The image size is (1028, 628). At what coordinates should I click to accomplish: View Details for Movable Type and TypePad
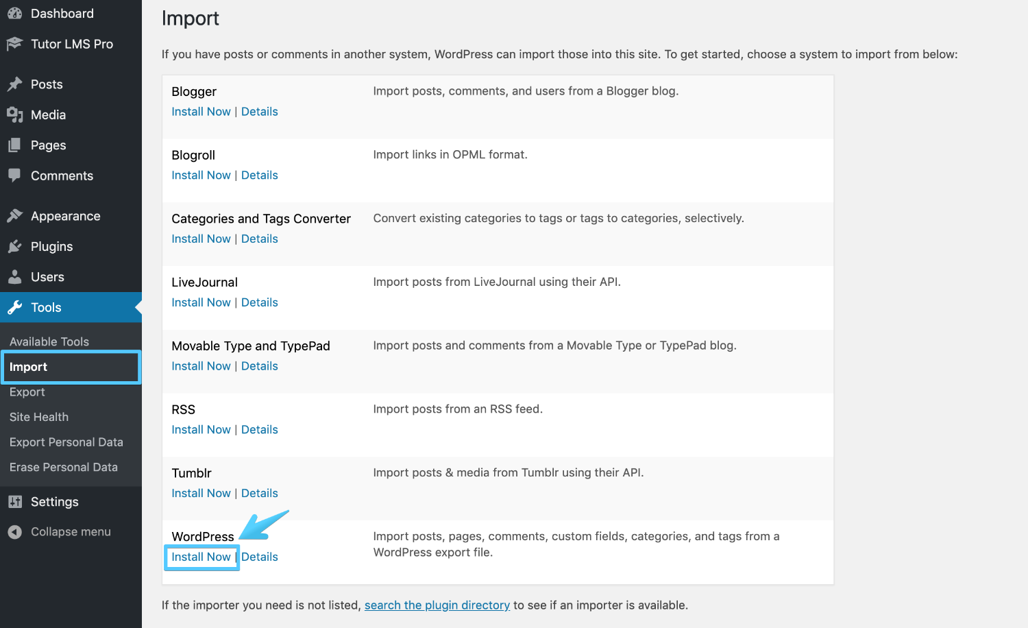click(260, 366)
